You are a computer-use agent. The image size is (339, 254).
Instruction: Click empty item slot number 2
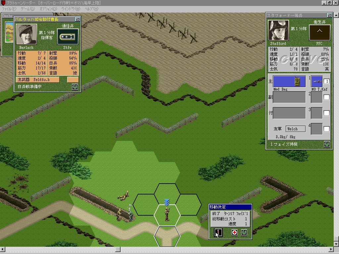point(317,98)
